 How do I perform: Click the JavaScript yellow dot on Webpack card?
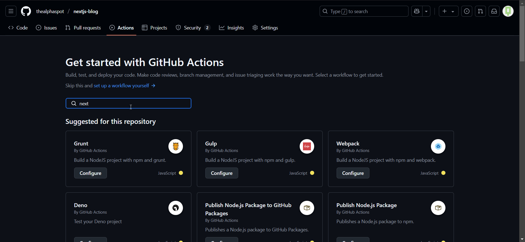[443, 173]
